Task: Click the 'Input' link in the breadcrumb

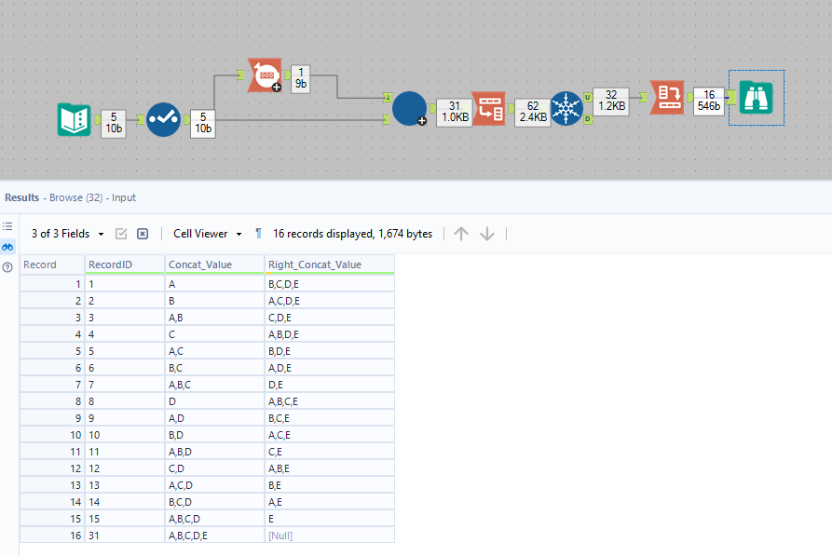Action: (125, 197)
